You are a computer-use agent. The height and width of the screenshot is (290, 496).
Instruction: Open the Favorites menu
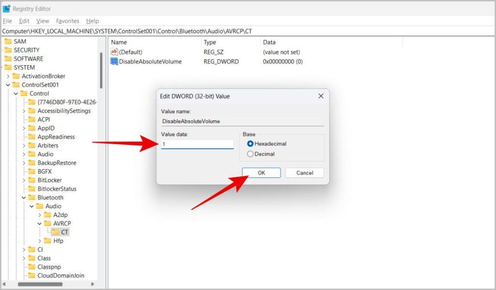[67, 21]
